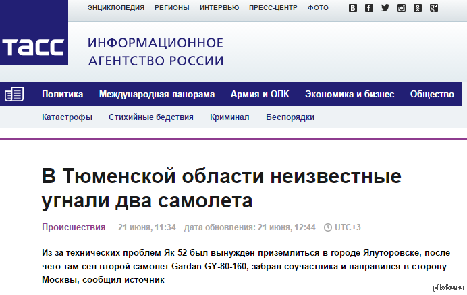Click the publication date 21 июня, 11:34
The height and width of the screenshot is (295, 467).
[147, 227]
